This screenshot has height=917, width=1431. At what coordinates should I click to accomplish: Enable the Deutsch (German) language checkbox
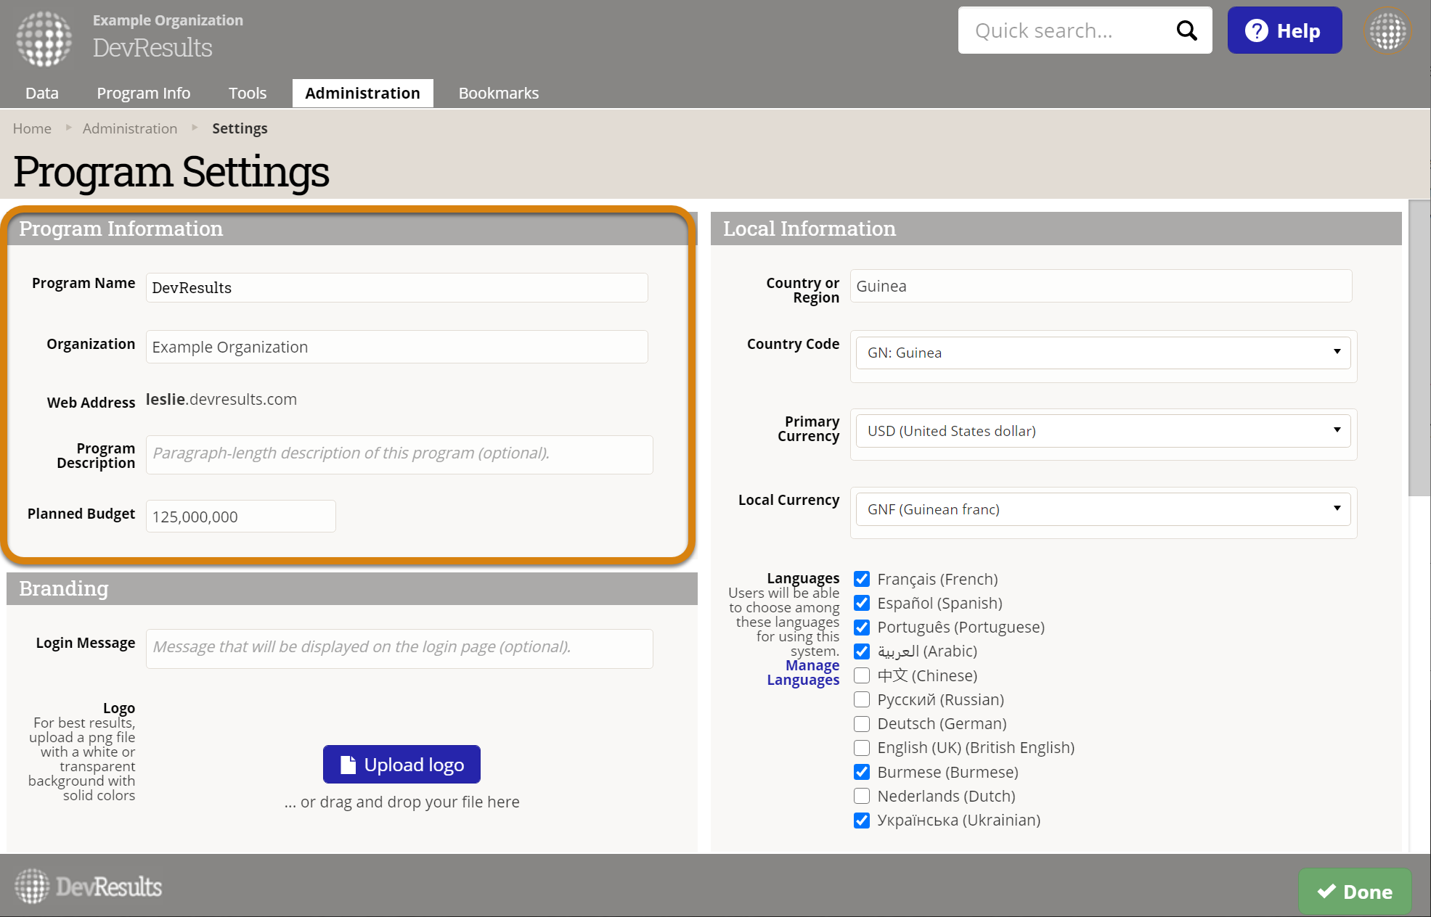[x=862, y=723]
